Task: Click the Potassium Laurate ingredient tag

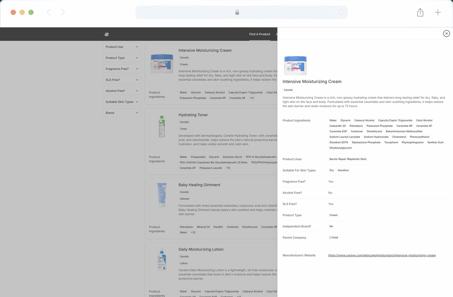Action: 211,168
